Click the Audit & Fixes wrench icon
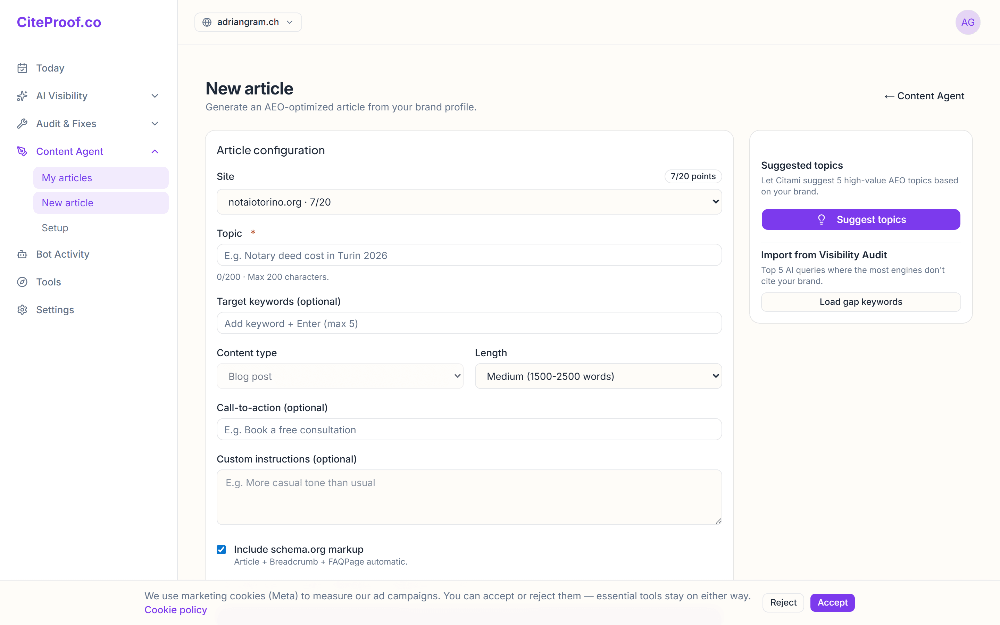Screen dimensions: 1000x625 (22, 124)
